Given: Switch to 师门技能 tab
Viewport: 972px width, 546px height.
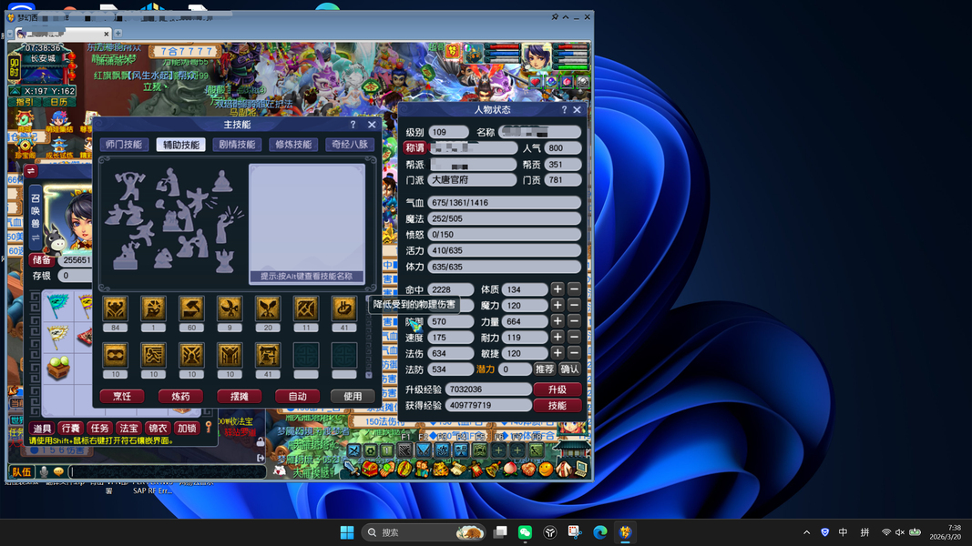Looking at the screenshot, I should (x=124, y=145).
